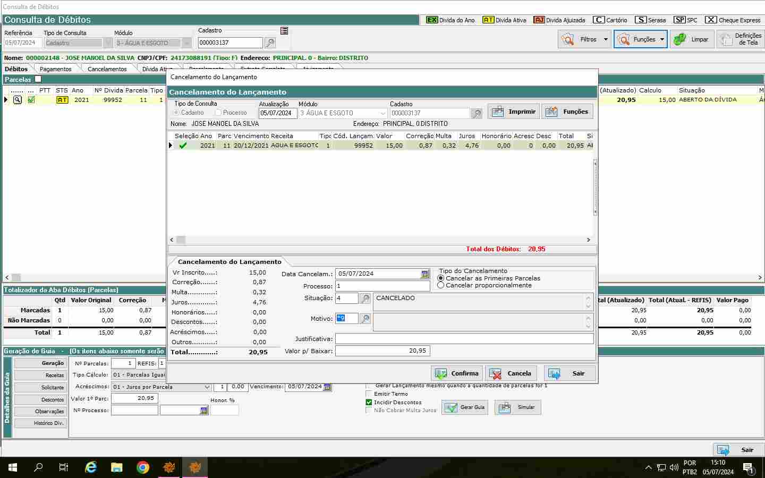Click the Imprimir button in dialog

(x=513, y=112)
